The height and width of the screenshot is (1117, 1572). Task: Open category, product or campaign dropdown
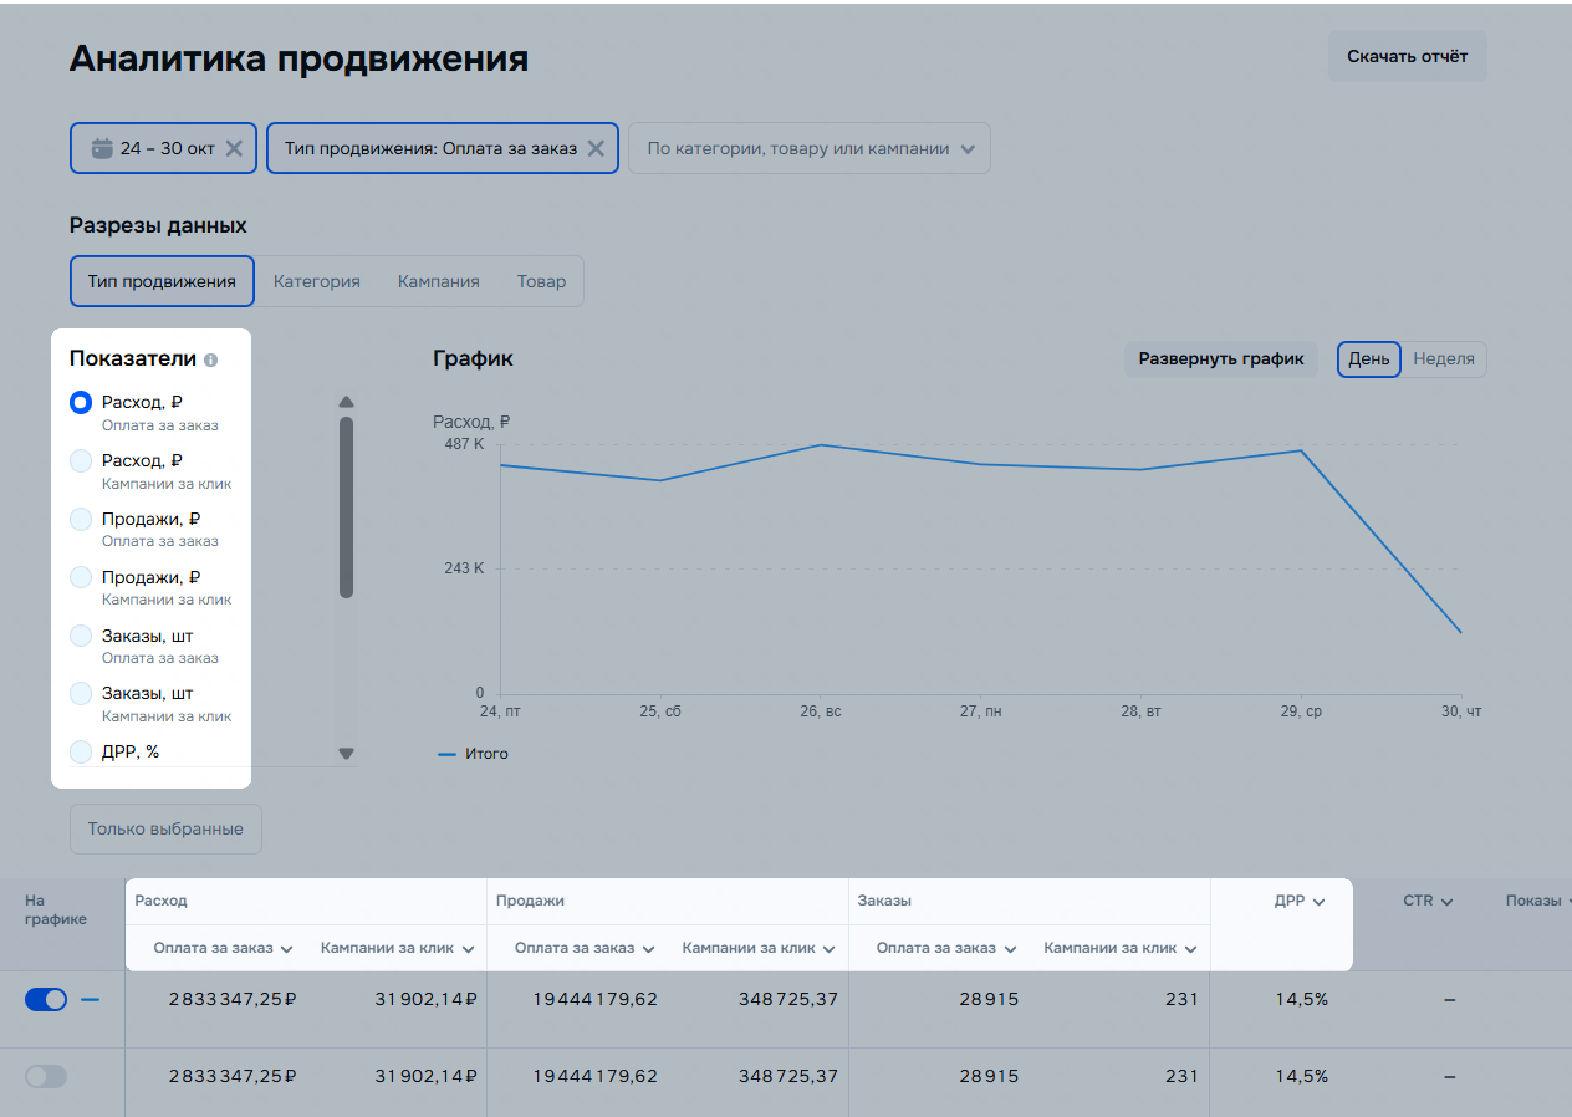tap(808, 149)
